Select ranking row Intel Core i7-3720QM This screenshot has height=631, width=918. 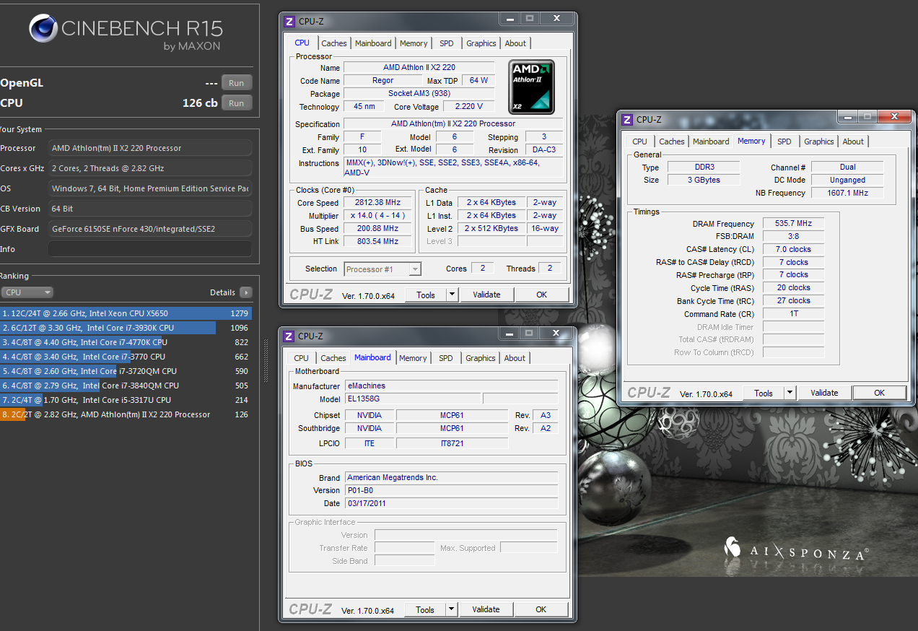tap(126, 371)
